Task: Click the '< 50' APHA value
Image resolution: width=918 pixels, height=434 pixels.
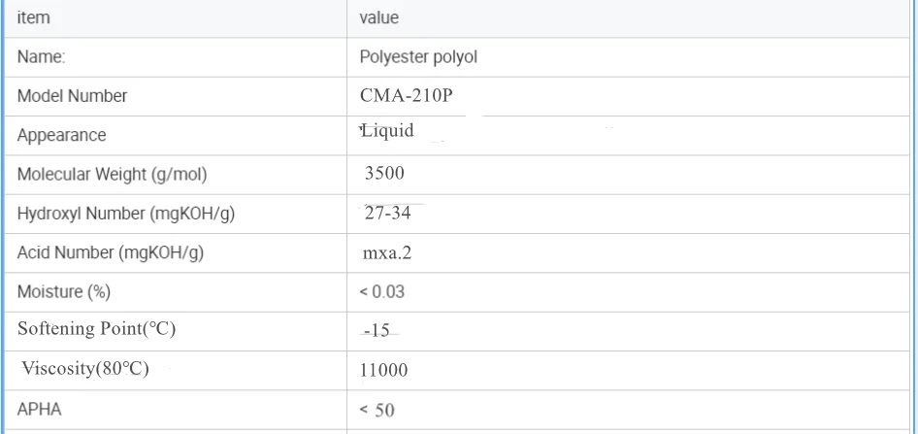Action: pyautogui.click(x=377, y=410)
